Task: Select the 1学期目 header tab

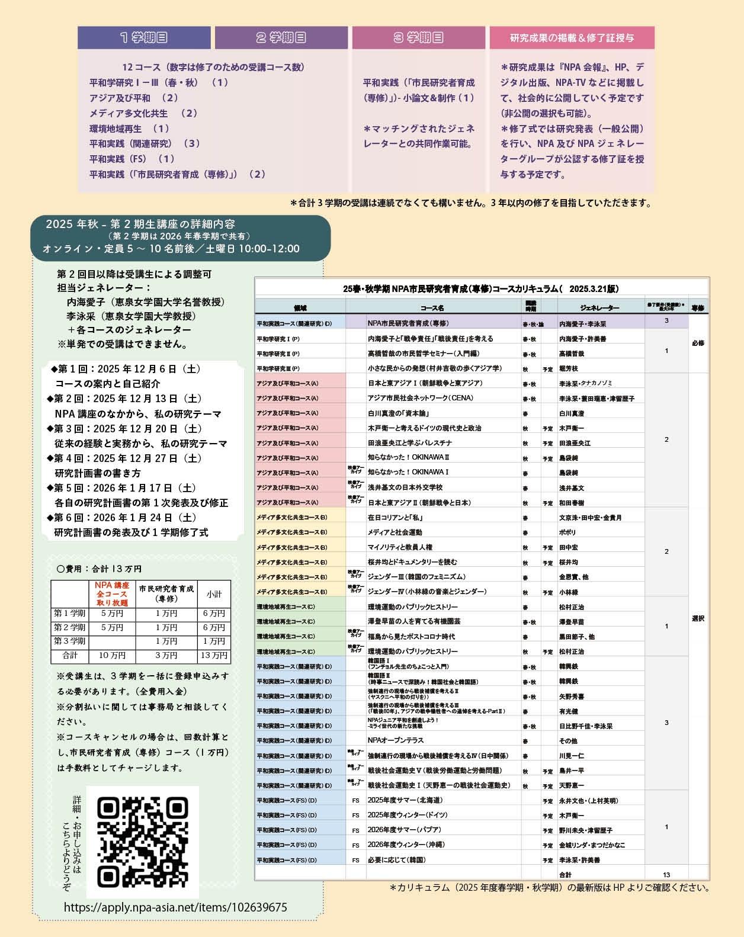Action: (144, 37)
